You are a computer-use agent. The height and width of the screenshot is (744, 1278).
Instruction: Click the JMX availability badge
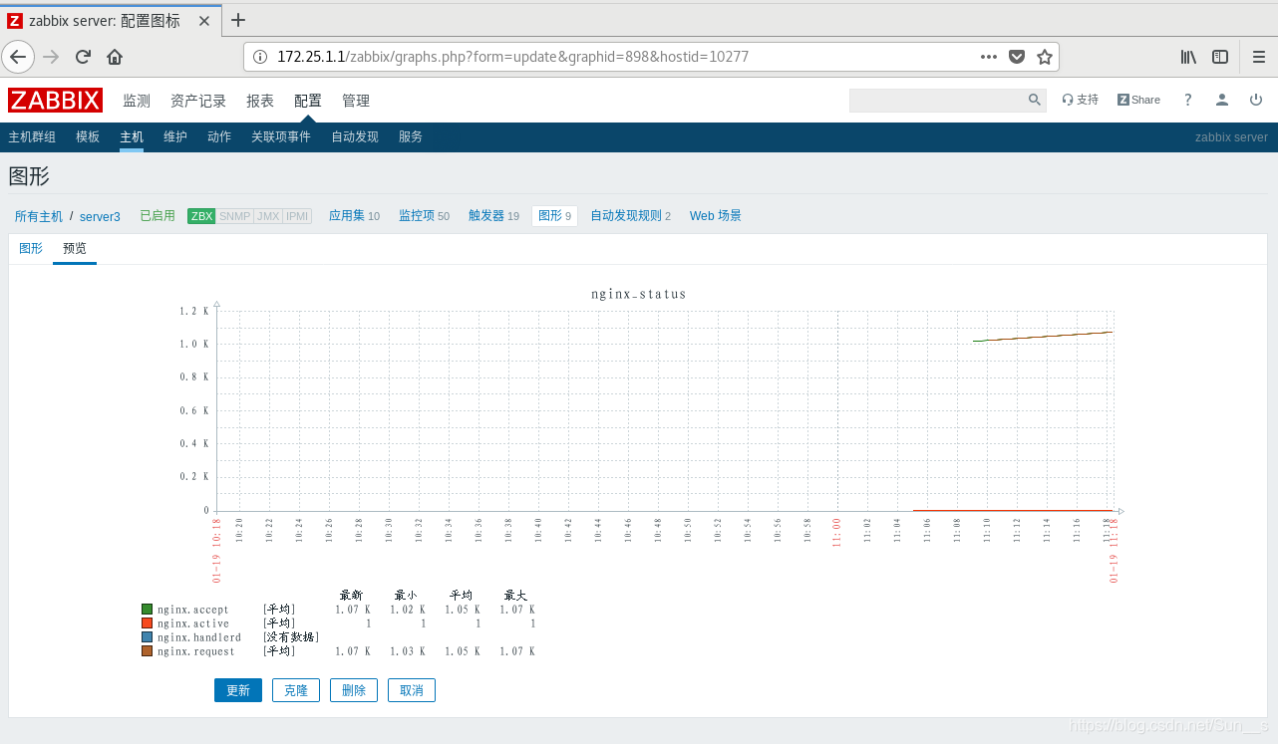point(268,216)
